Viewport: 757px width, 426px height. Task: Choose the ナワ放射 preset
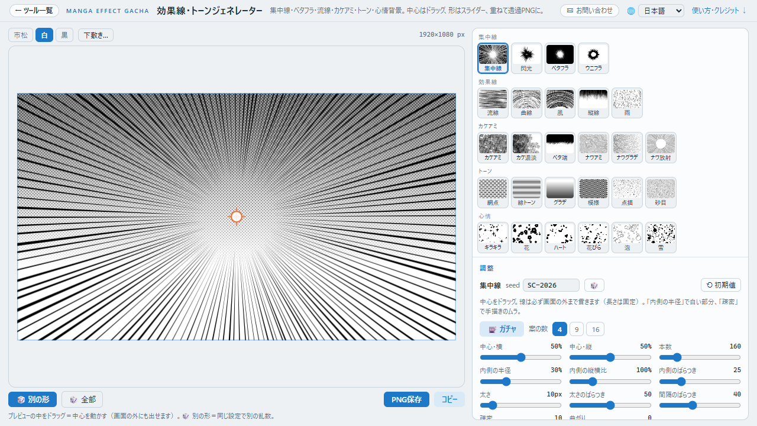click(661, 148)
